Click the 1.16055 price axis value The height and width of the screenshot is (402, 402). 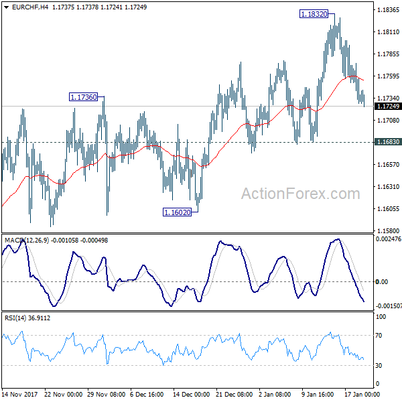388,208
